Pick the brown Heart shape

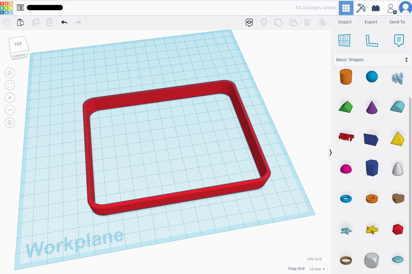pos(398,198)
